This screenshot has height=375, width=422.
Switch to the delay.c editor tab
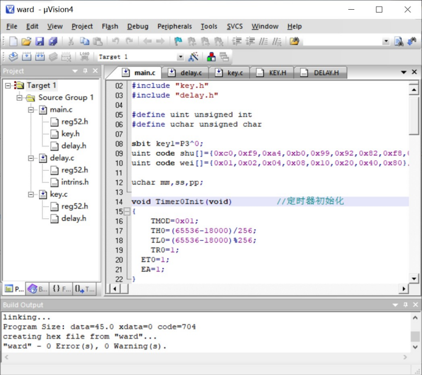[x=185, y=73]
